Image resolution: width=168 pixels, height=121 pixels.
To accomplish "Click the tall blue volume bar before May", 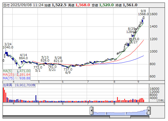I will click(36, 99).
